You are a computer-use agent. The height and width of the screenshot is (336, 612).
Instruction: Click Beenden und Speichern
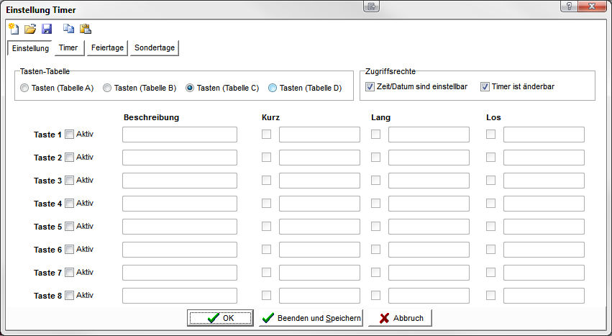point(311,318)
